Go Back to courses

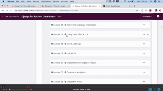point(11,16)
